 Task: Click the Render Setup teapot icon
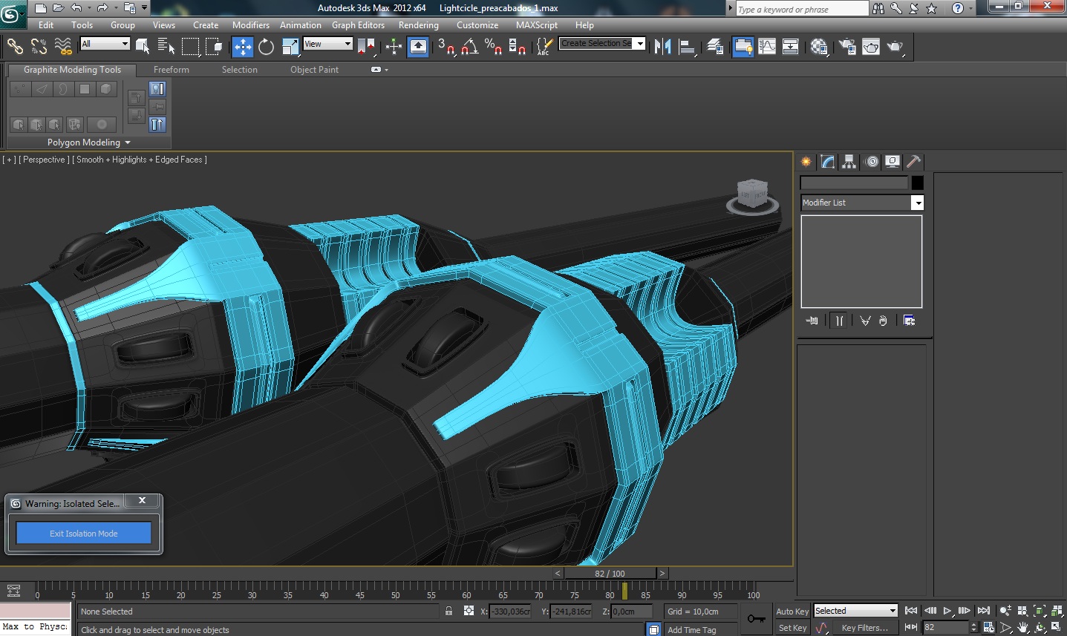click(x=846, y=47)
